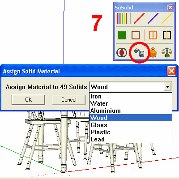Choose highlighted Wood in the list

[x=131, y=118]
